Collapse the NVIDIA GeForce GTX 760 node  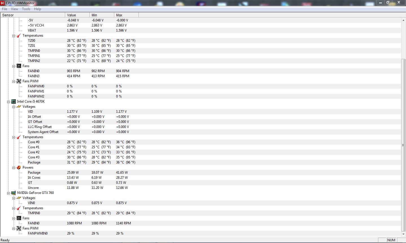8,193
